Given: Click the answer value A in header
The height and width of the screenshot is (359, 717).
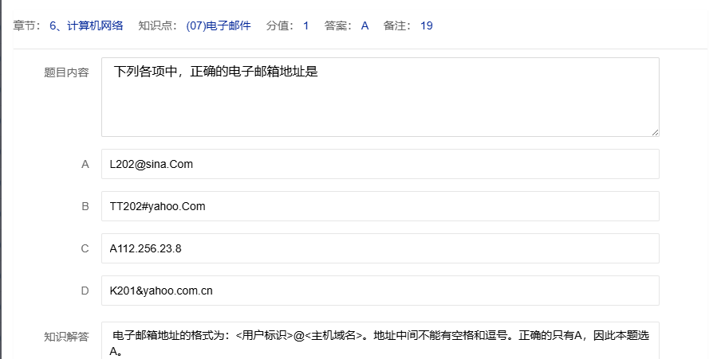Looking at the screenshot, I should pyautogui.click(x=364, y=25).
